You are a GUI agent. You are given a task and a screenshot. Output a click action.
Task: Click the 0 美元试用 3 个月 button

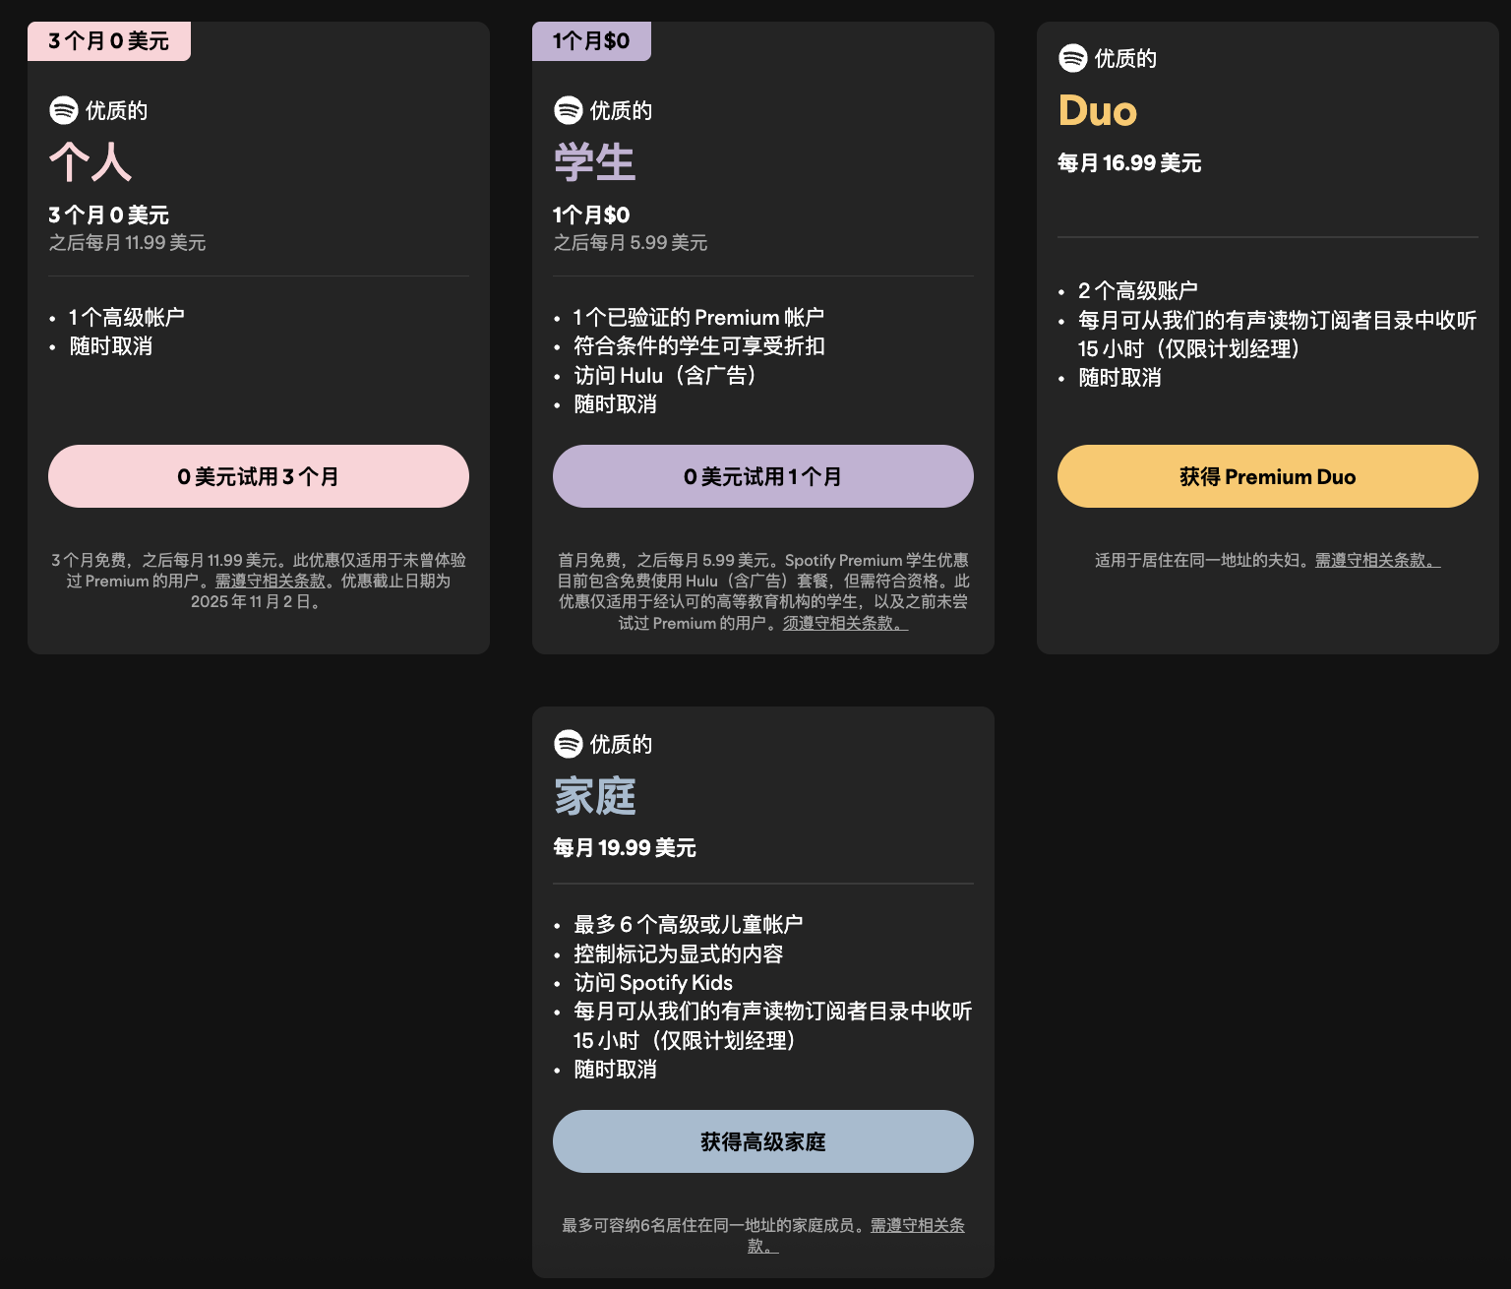[258, 476]
